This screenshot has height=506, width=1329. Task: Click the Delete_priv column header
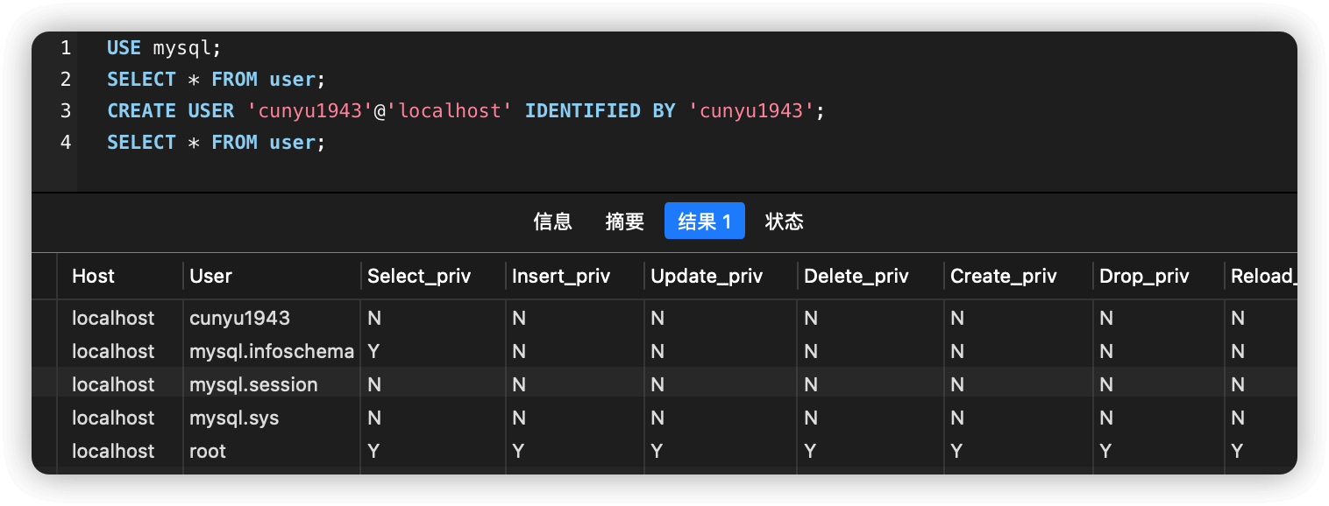(x=856, y=277)
